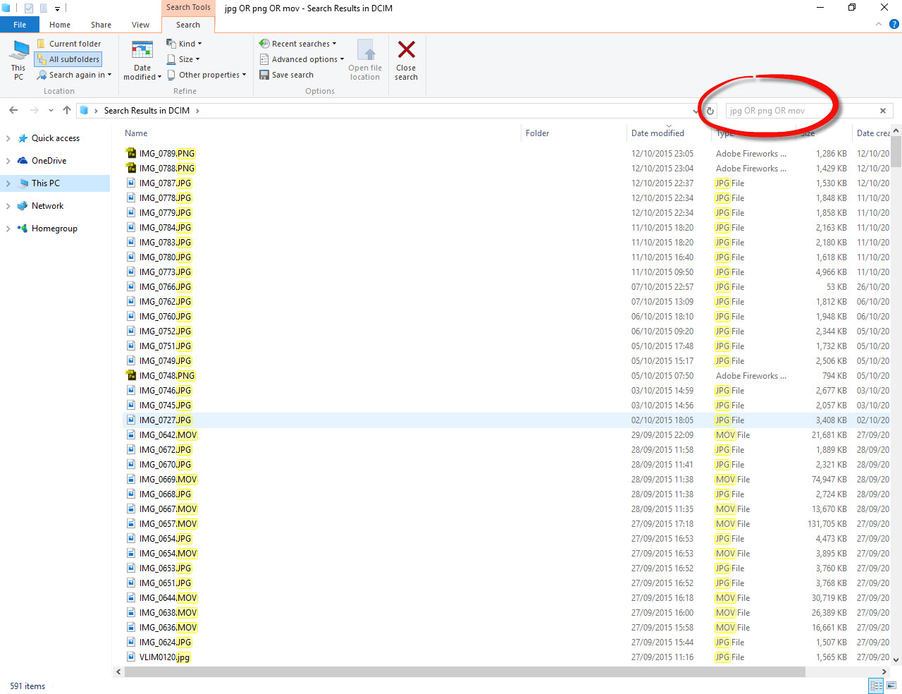Open the File menu
This screenshot has width=902, height=694.
click(20, 25)
